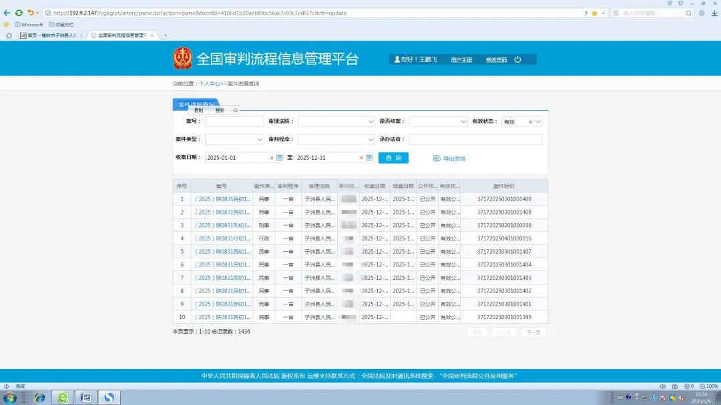
Task: Click the browser home icon
Action: [x=9, y=35]
